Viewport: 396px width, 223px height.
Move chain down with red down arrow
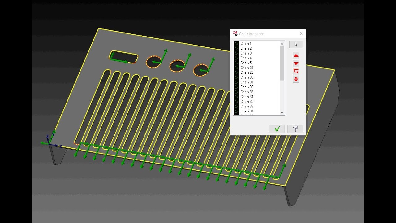pos(296,63)
